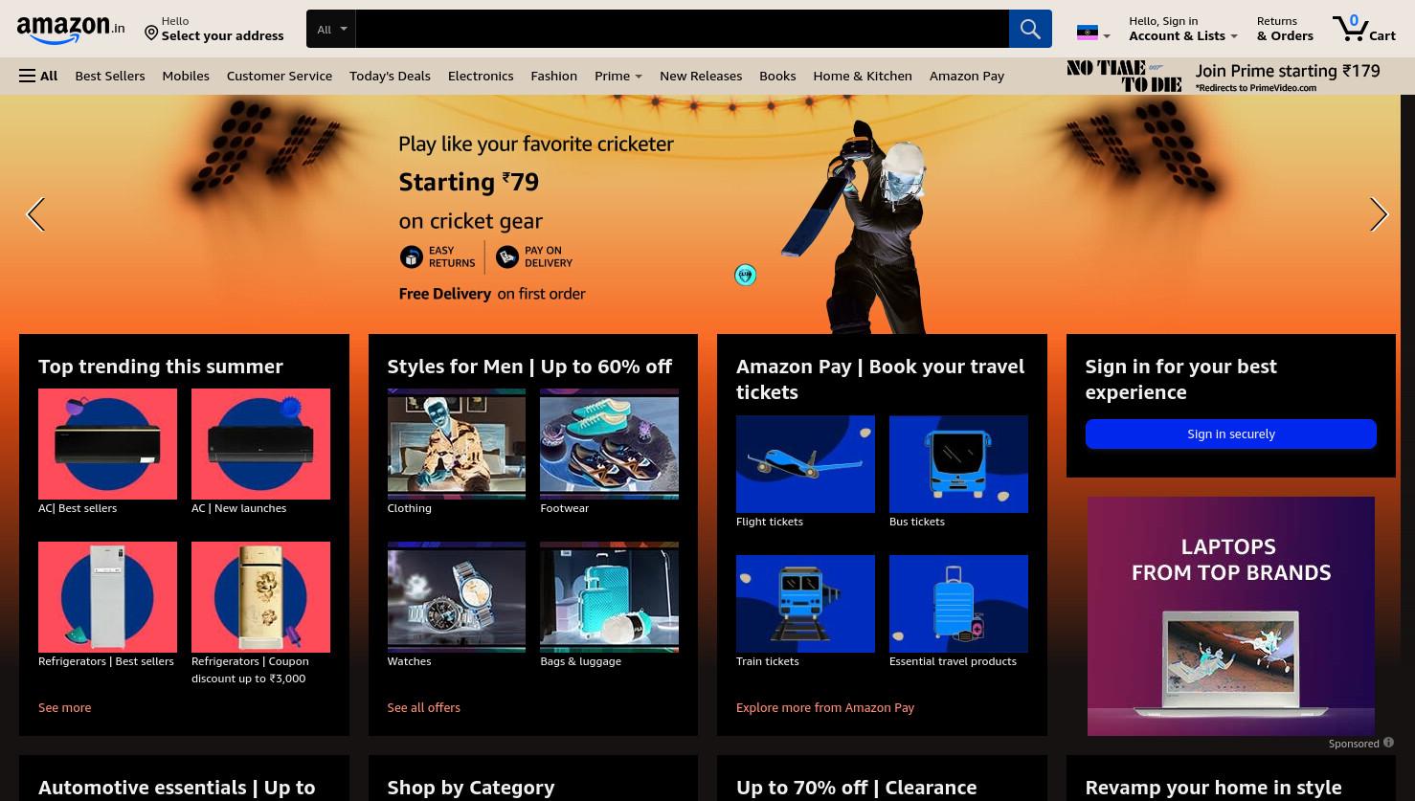Open Amazon Pay nav item

point(967,76)
